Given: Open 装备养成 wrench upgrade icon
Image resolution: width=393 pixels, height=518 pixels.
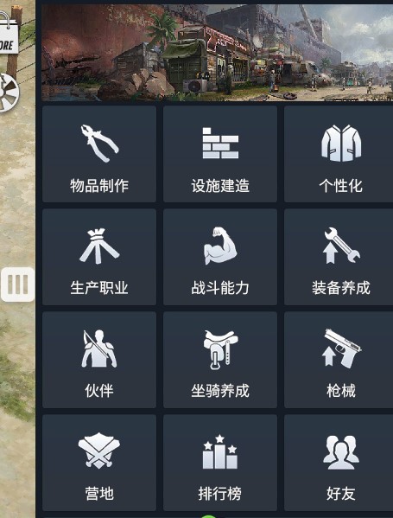Looking at the screenshot, I should tap(341, 245).
